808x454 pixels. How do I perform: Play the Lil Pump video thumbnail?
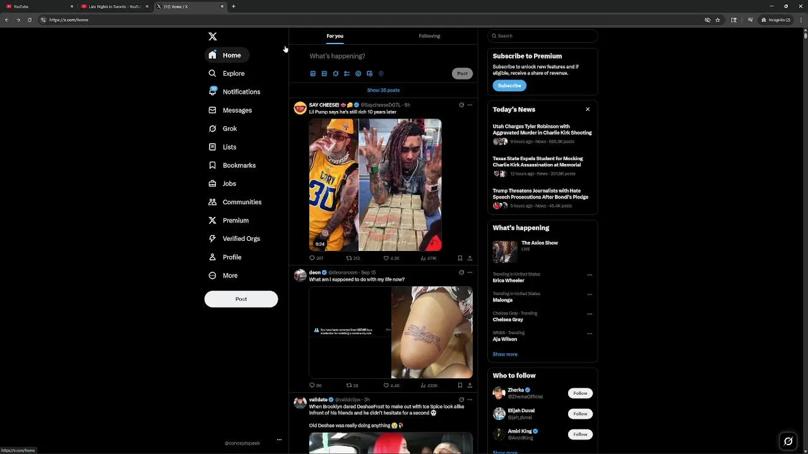pyautogui.click(x=375, y=185)
